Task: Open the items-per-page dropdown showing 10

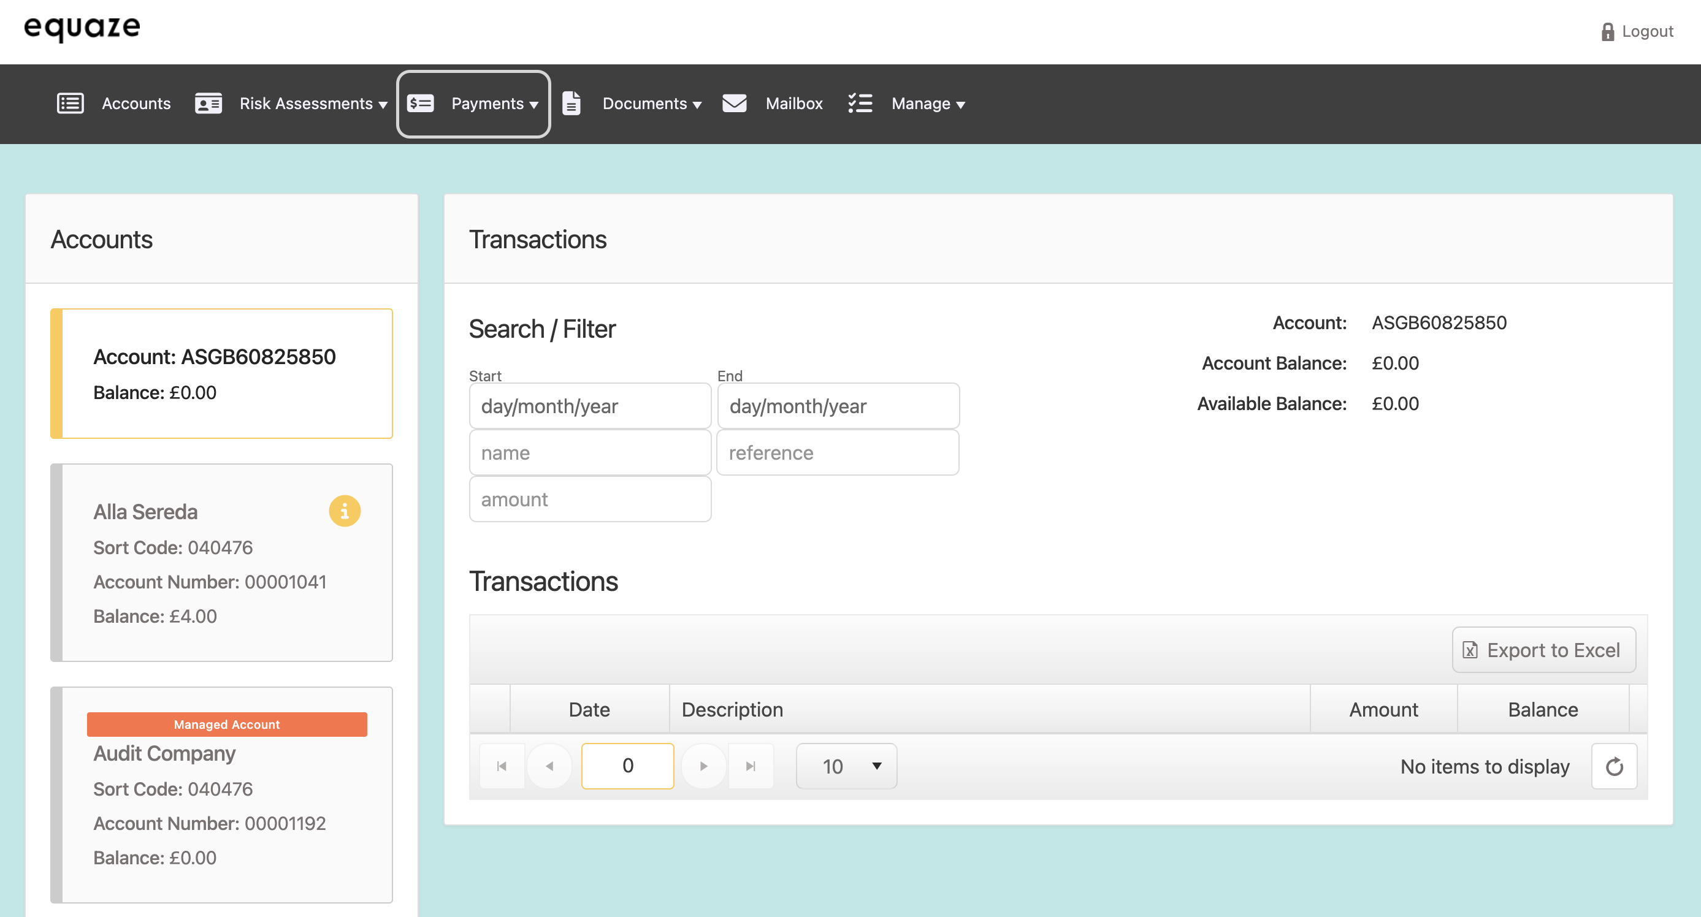Action: click(x=846, y=766)
